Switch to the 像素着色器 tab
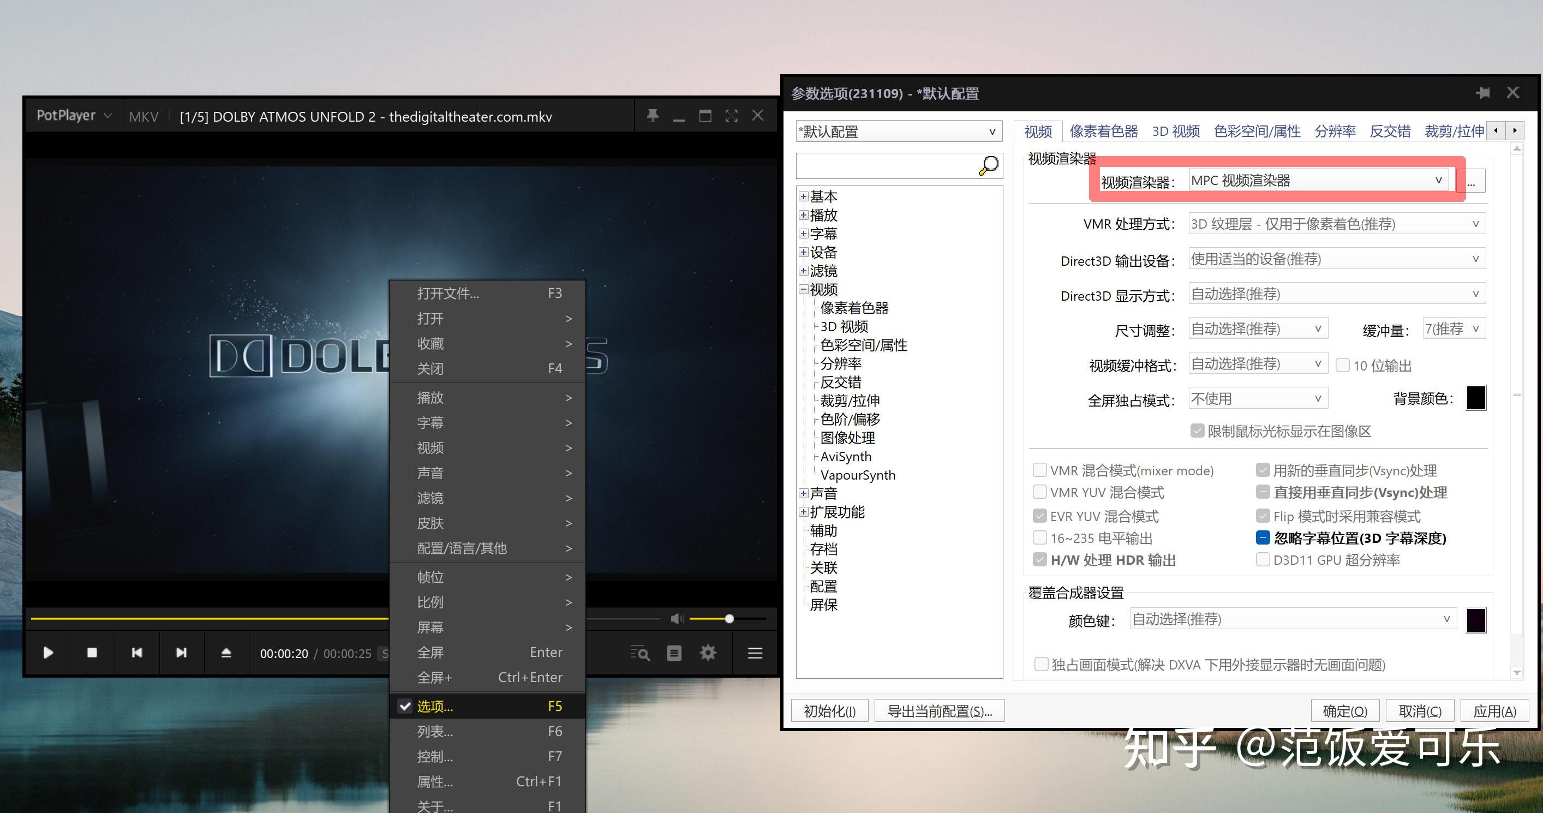Image resolution: width=1543 pixels, height=813 pixels. click(x=1104, y=130)
